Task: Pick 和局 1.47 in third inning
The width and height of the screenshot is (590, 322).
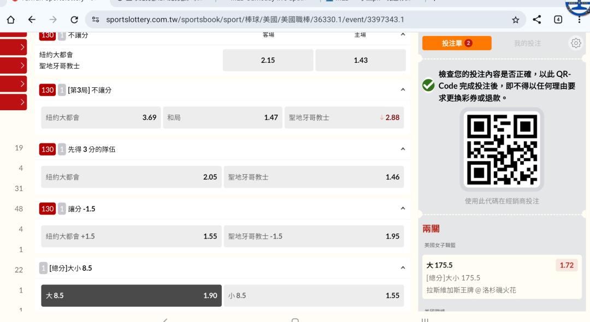Action: click(x=222, y=117)
